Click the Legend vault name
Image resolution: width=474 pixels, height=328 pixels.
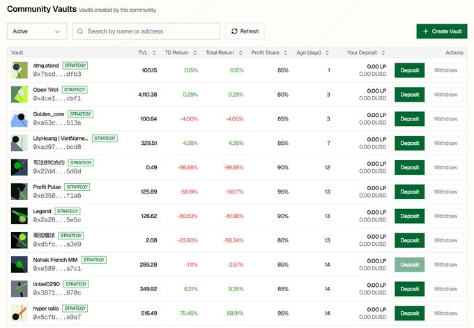[x=42, y=211]
